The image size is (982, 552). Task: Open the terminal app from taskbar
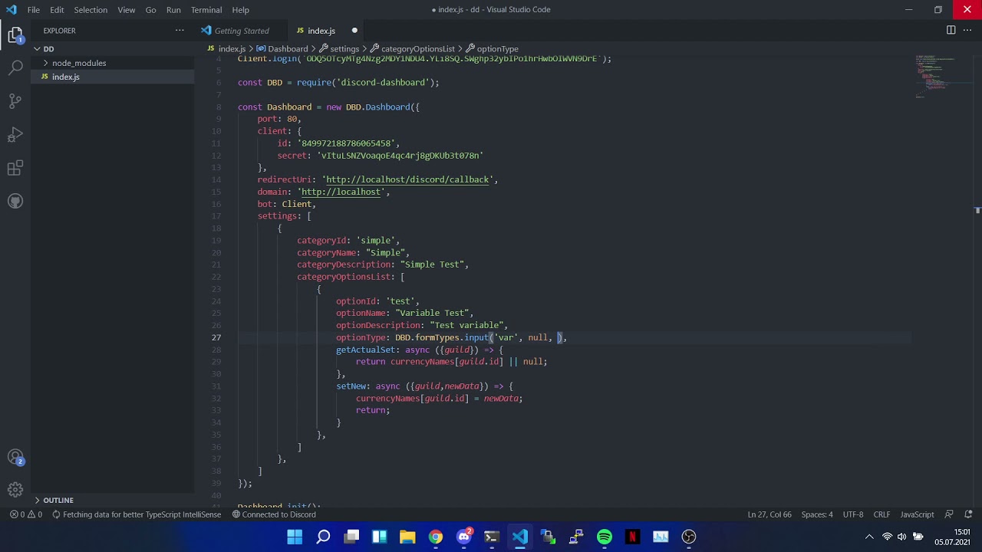(x=492, y=537)
